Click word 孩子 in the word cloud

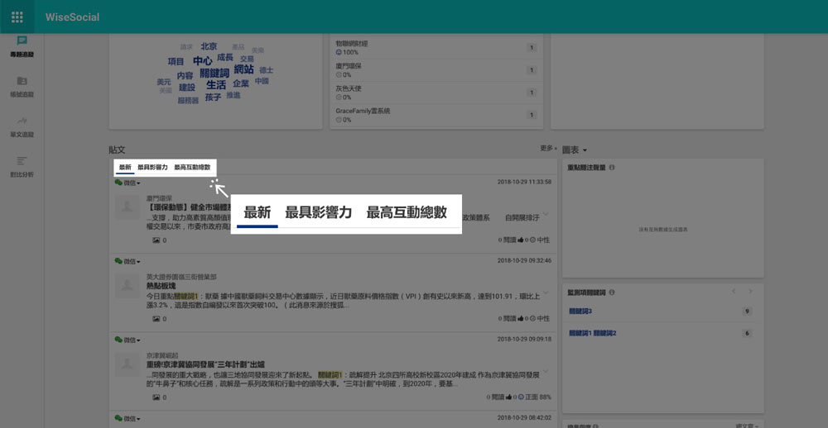214,97
